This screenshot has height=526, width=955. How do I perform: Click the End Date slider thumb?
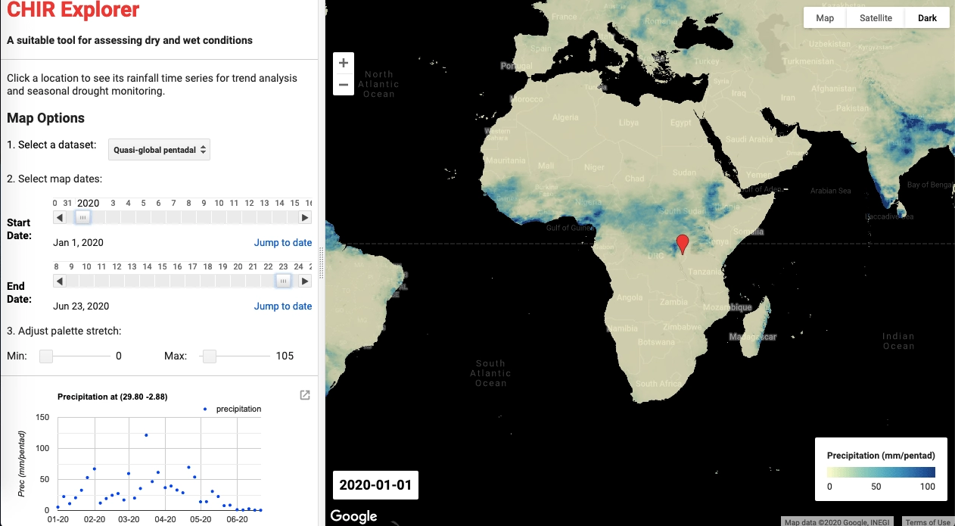click(x=282, y=281)
